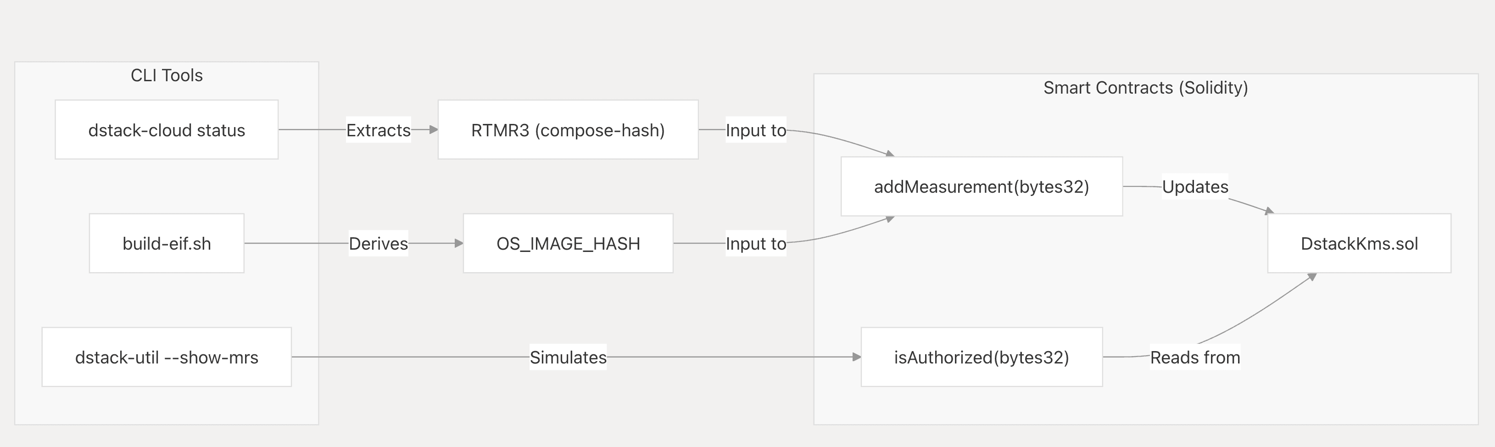
Task: Click the arrowhead entering the isAuthorized node
Action: click(x=857, y=357)
